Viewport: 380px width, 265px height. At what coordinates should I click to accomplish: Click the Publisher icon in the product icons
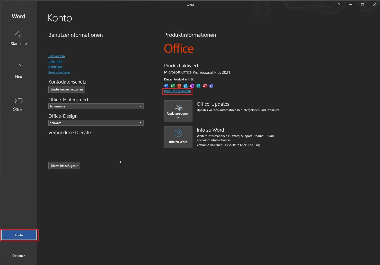pyautogui.click(x=198, y=86)
